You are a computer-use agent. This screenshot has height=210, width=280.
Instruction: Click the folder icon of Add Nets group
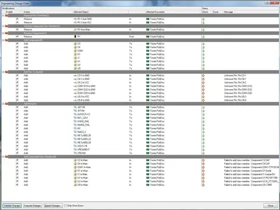(6, 104)
